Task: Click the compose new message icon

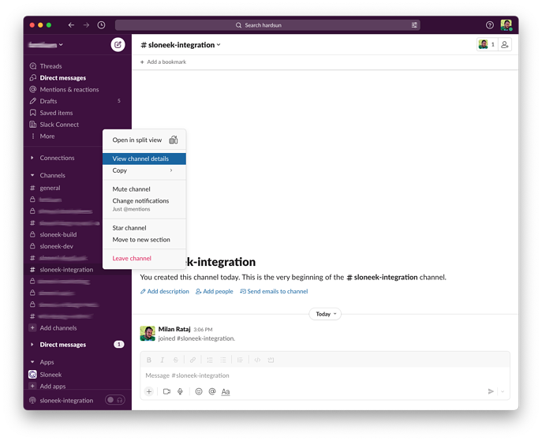Action: coord(118,45)
